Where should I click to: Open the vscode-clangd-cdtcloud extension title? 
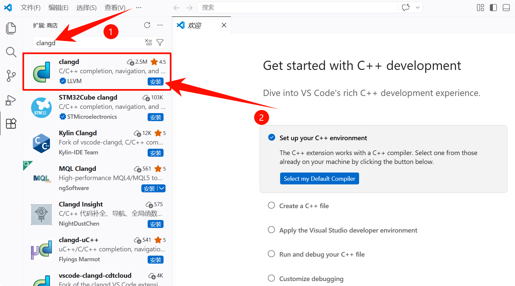[95, 275]
